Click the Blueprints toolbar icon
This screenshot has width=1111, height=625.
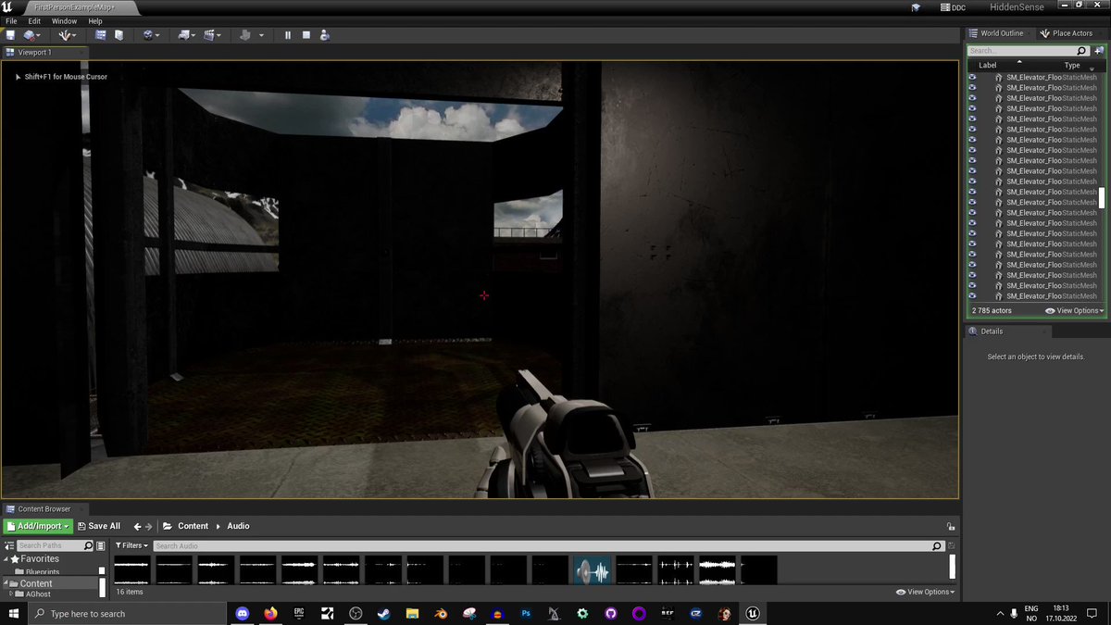[x=185, y=35]
